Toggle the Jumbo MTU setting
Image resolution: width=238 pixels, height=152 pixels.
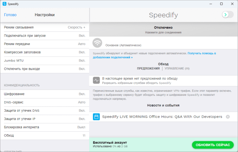coord(82,60)
